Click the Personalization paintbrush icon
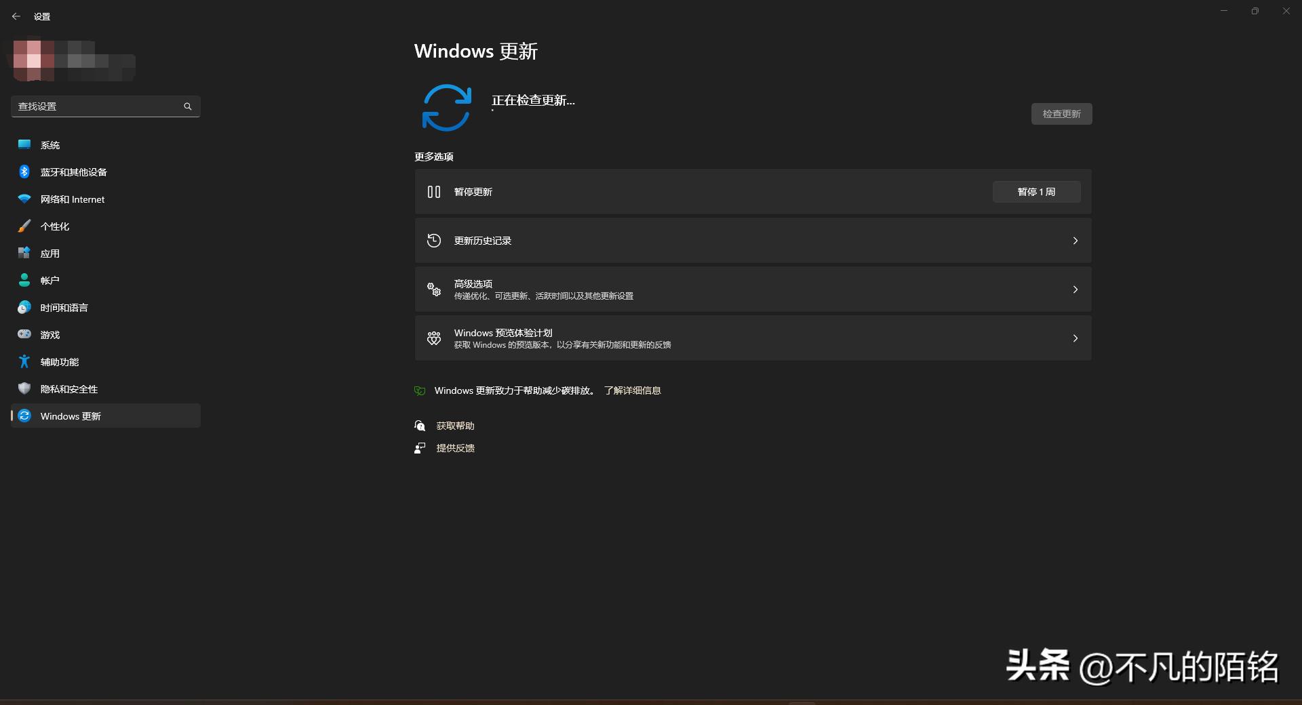This screenshot has width=1302, height=705. point(24,226)
